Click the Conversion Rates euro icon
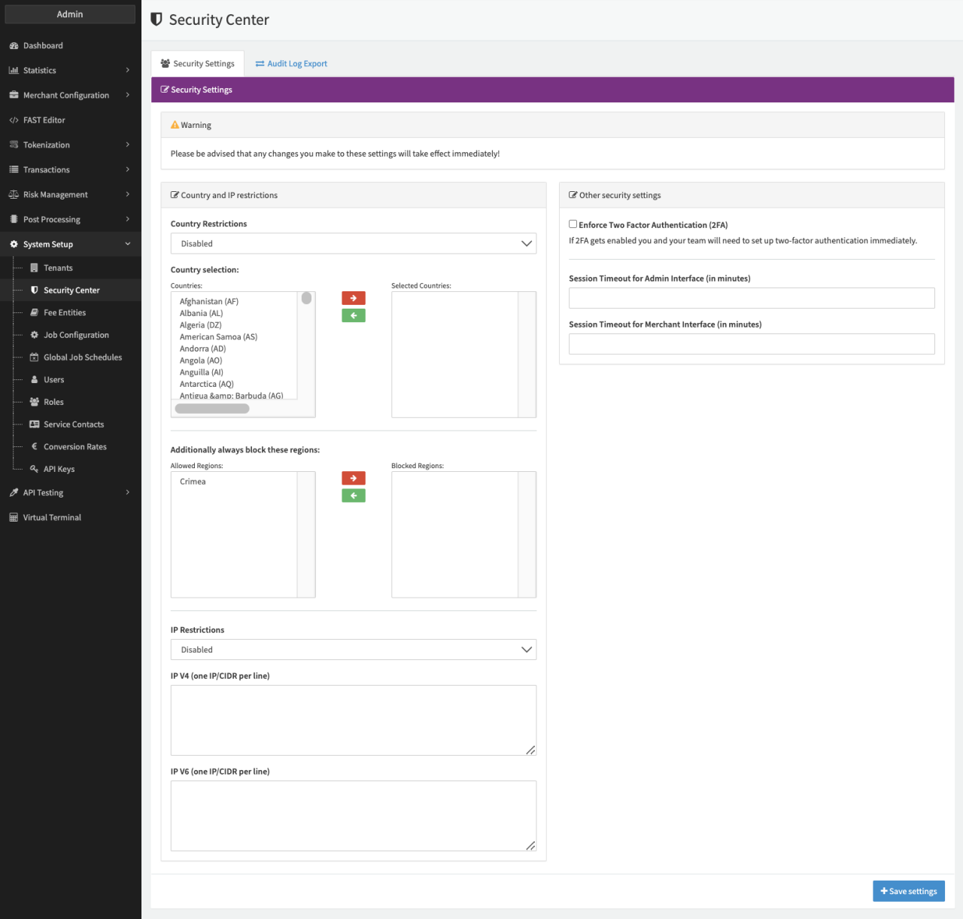Viewport: 963px width, 919px height. (34, 446)
